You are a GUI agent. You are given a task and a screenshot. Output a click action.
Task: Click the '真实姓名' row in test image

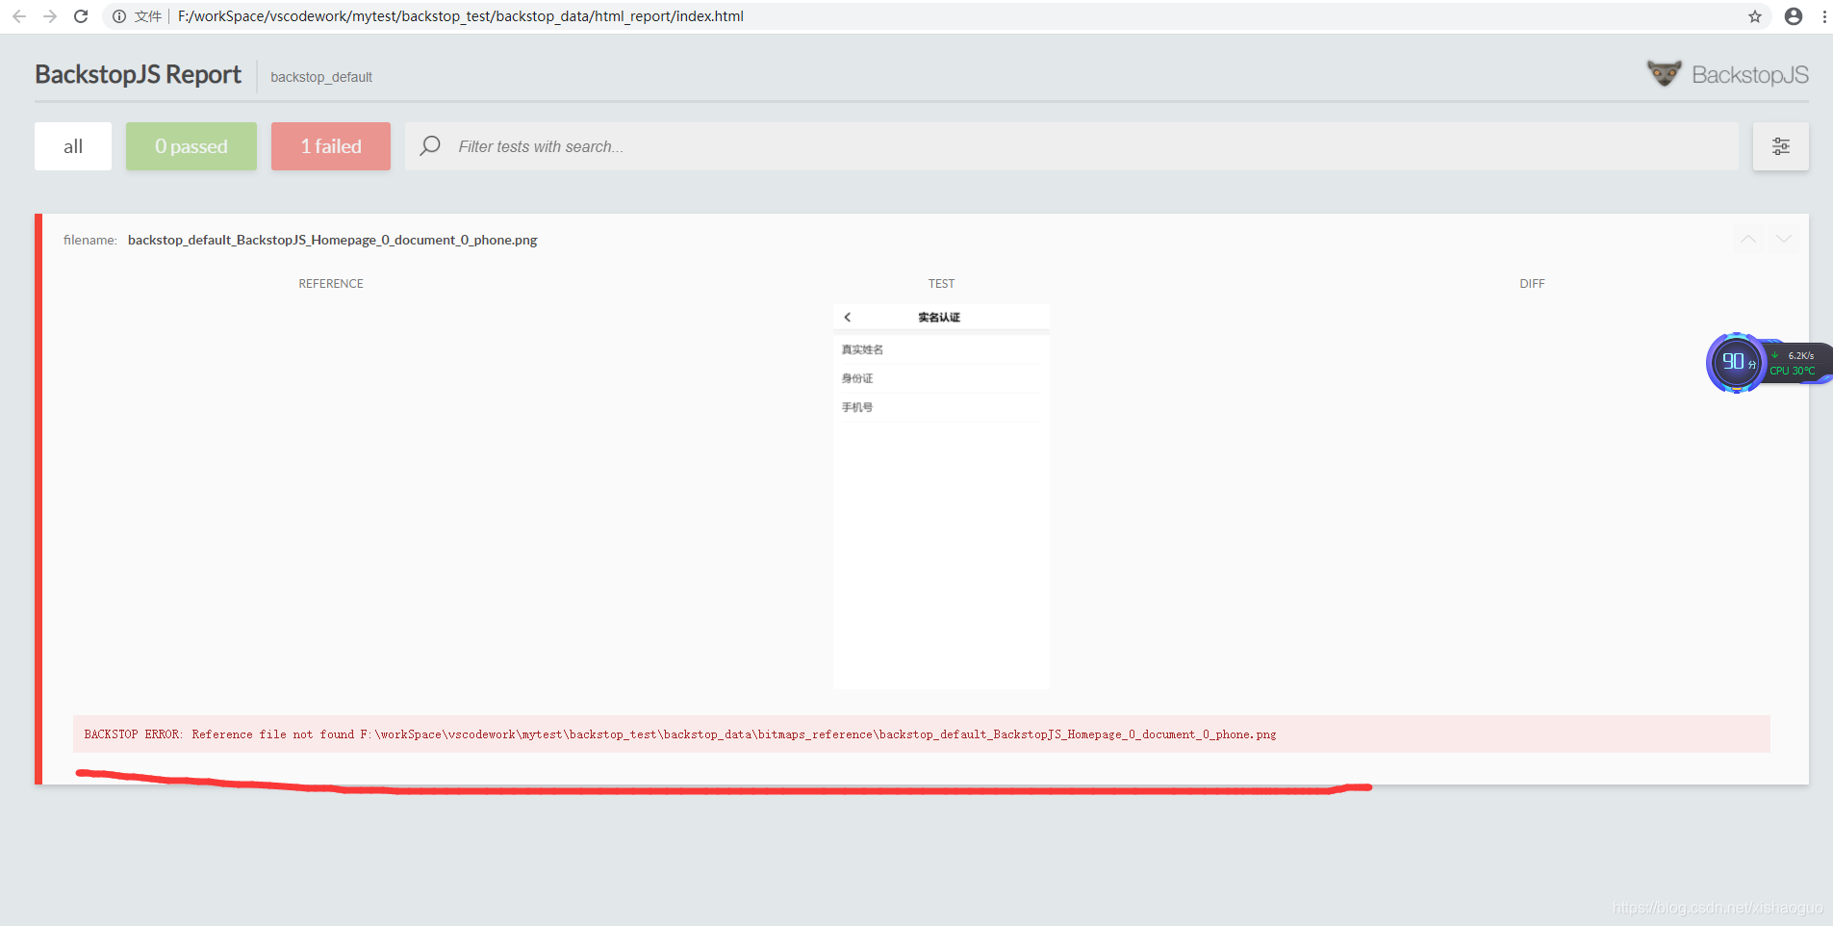pos(941,349)
